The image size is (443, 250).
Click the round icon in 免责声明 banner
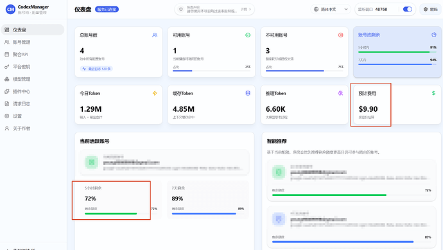pos(181,10)
